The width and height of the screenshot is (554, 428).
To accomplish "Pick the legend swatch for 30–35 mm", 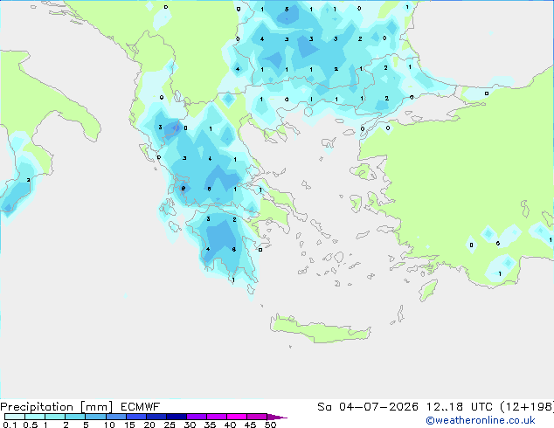I will point(197,417).
